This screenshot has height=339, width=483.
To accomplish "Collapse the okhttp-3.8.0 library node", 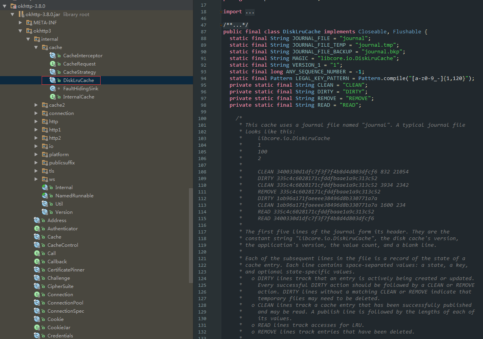I will [x=5, y=6].
